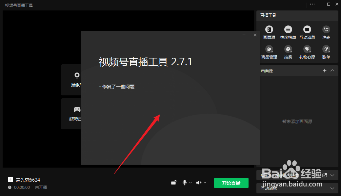
Task: Expand the 互动消息 bottom panel
Action: pos(332,188)
